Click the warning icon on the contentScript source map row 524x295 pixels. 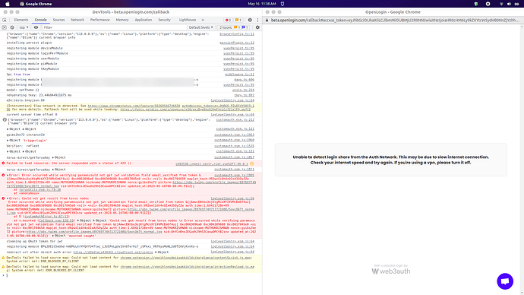[x=3, y=258]
